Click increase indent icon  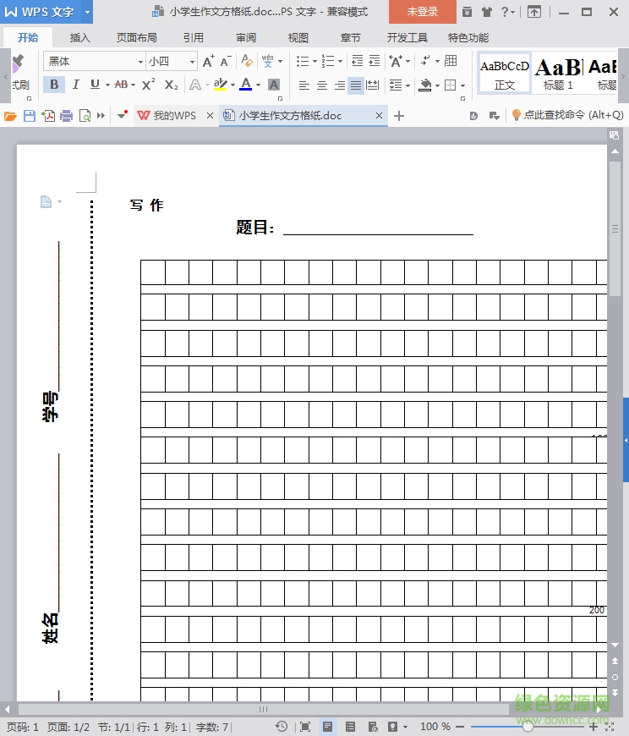coord(375,61)
